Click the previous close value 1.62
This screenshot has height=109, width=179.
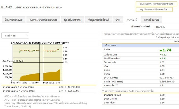(x=162, y=62)
